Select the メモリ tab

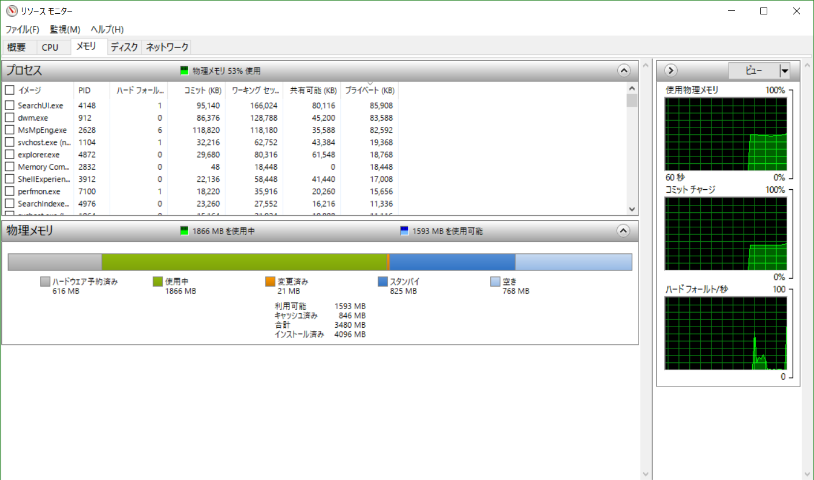(89, 47)
